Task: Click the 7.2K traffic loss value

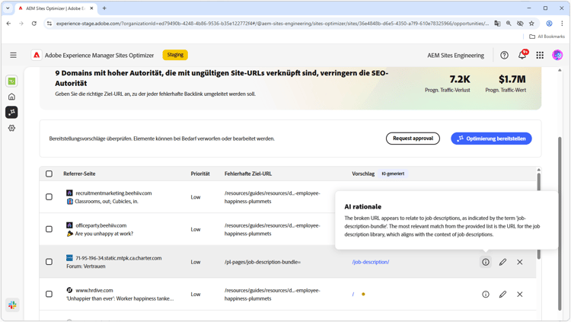Action: 460,79
